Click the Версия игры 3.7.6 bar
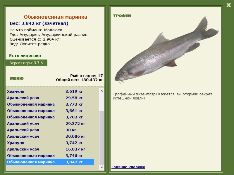 [26, 62]
